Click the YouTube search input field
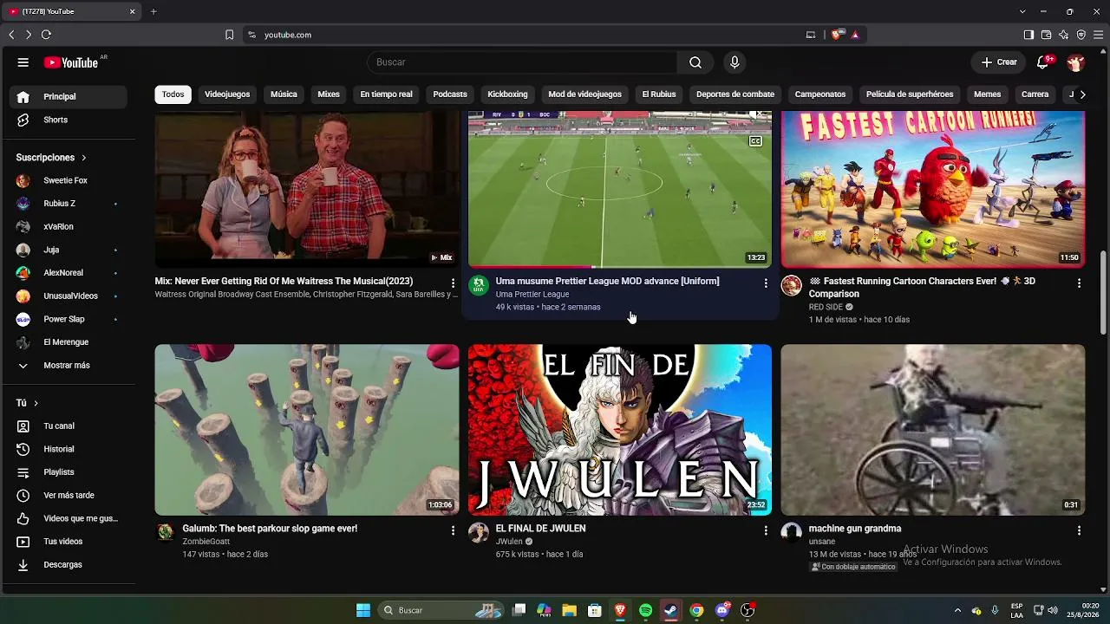Image resolution: width=1110 pixels, height=624 pixels. pyautogui.click(x=522, y=62)
